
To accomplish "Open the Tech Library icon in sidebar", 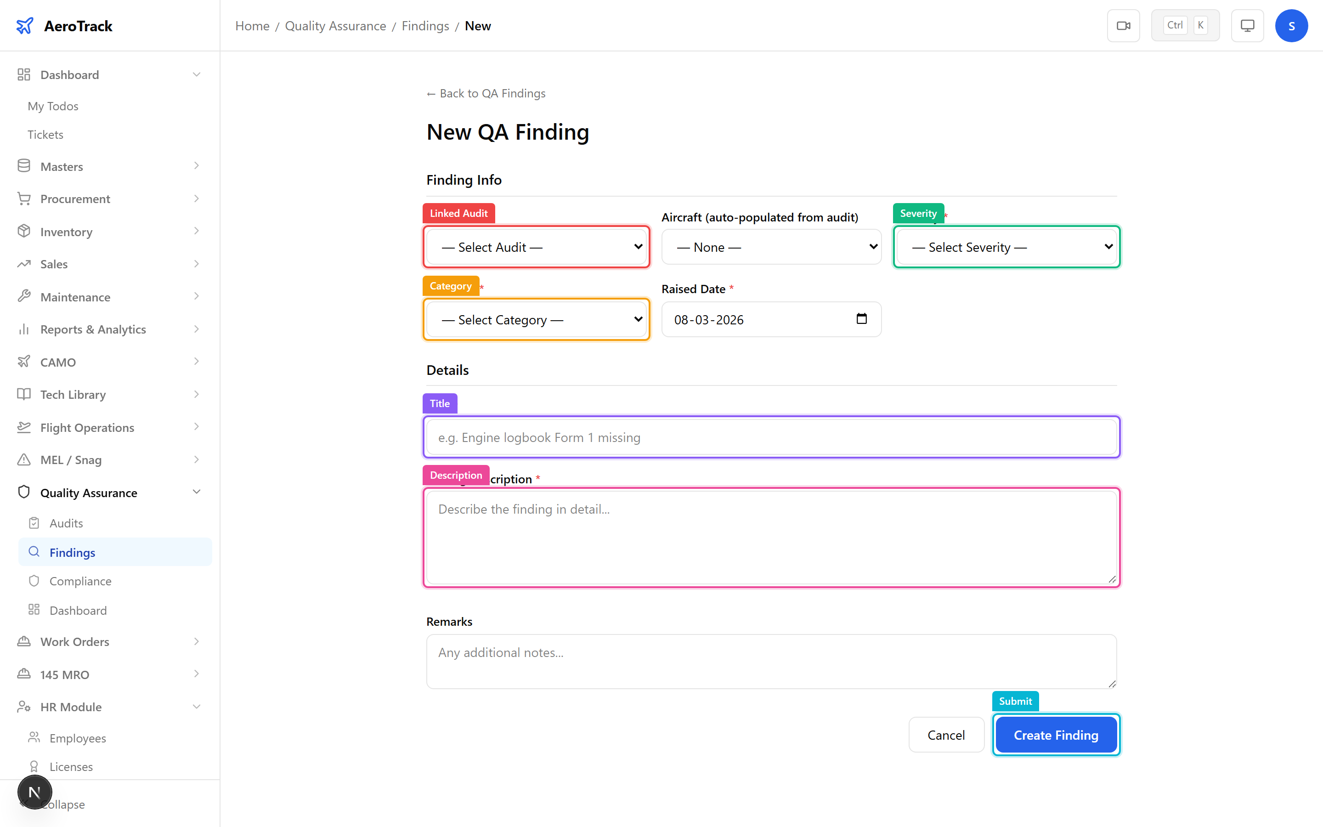I will 24,394.
